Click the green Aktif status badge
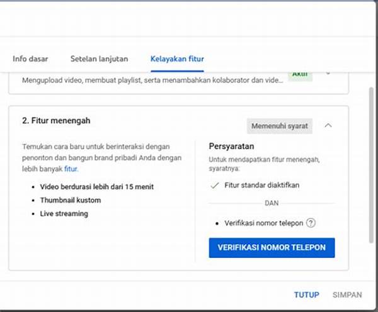Viewport: 378px width, 312px height. (300, 74)
